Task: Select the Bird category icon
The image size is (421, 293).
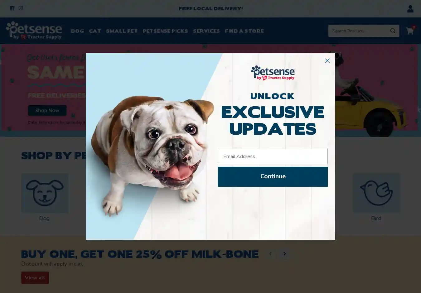Action: [376, 193]
